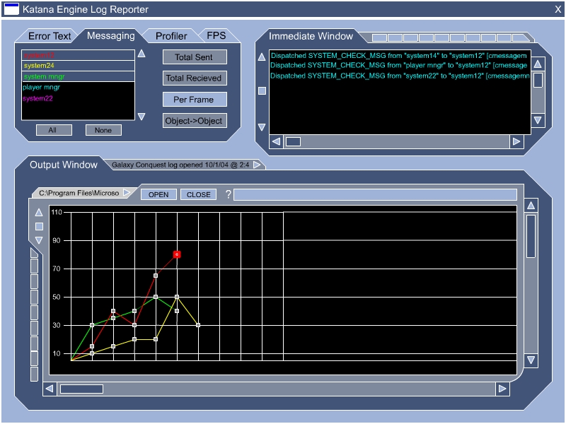Screen dimensions: 566x424
Task: Expand the C:\Program Files path arrow
Action: coord(127,193)
